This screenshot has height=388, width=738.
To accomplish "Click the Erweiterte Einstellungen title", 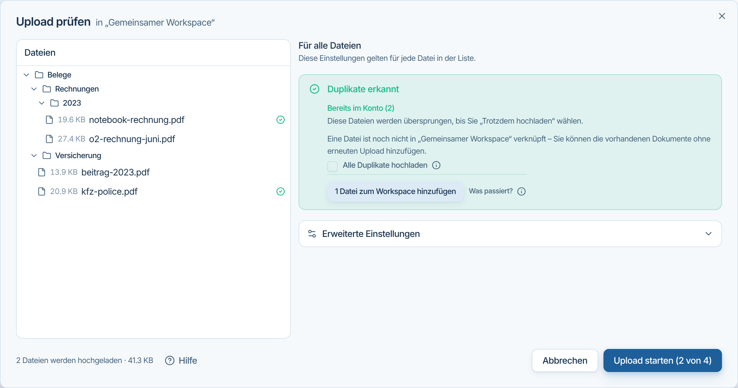I will pos(371,234).
